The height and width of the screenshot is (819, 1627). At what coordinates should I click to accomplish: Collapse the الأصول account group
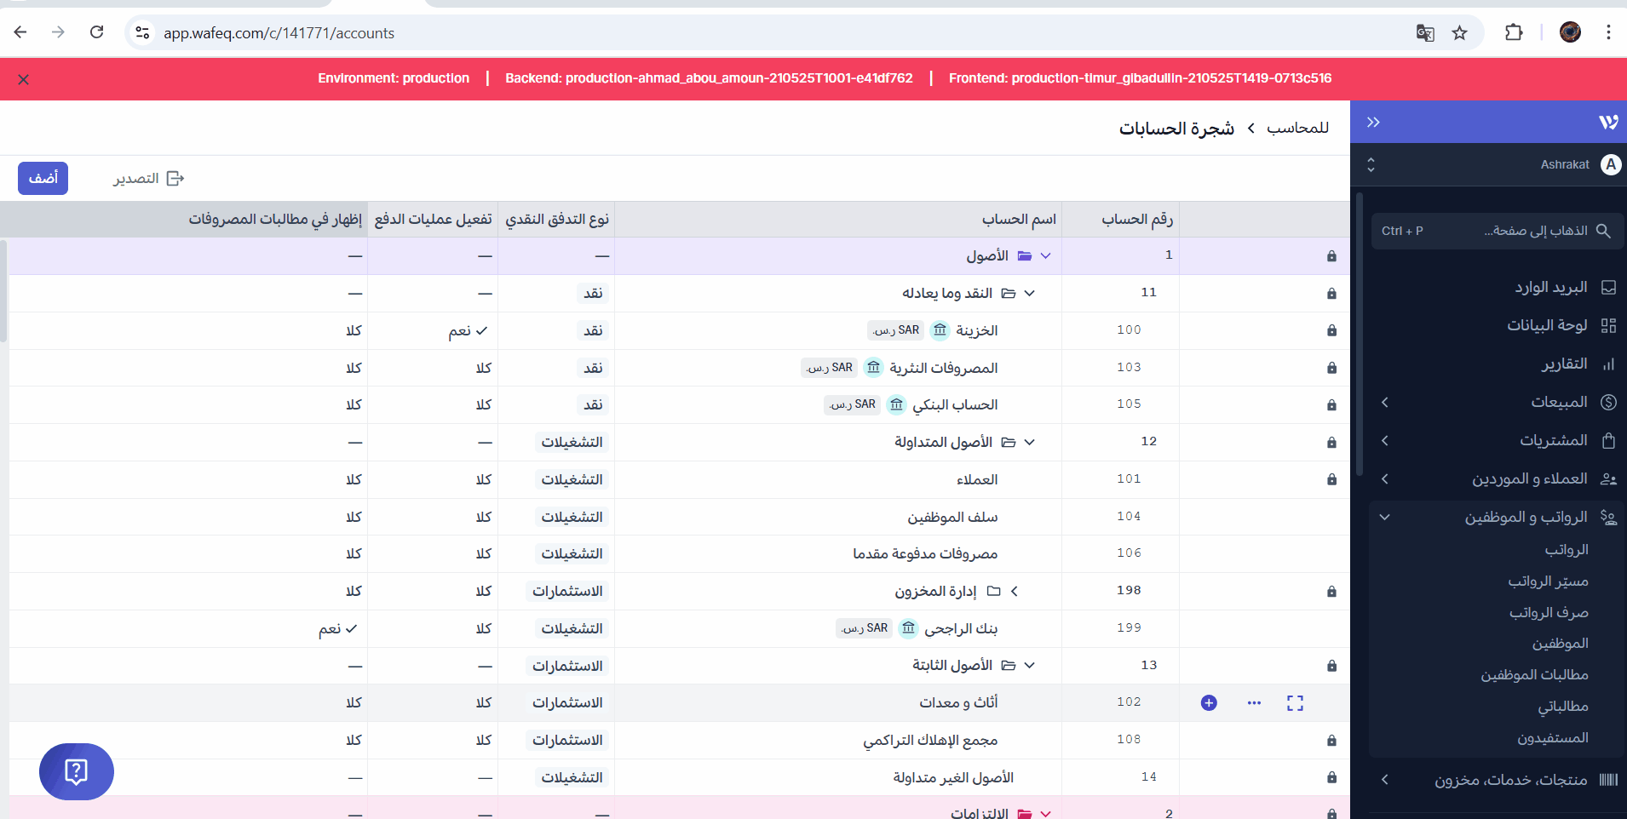coord(1046,256)
